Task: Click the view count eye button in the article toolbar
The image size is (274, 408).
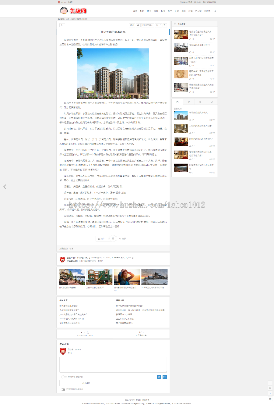Action: tap(158, 25)
